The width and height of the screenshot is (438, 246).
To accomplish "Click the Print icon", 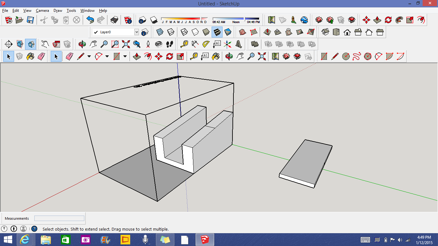I will point(114,20).
